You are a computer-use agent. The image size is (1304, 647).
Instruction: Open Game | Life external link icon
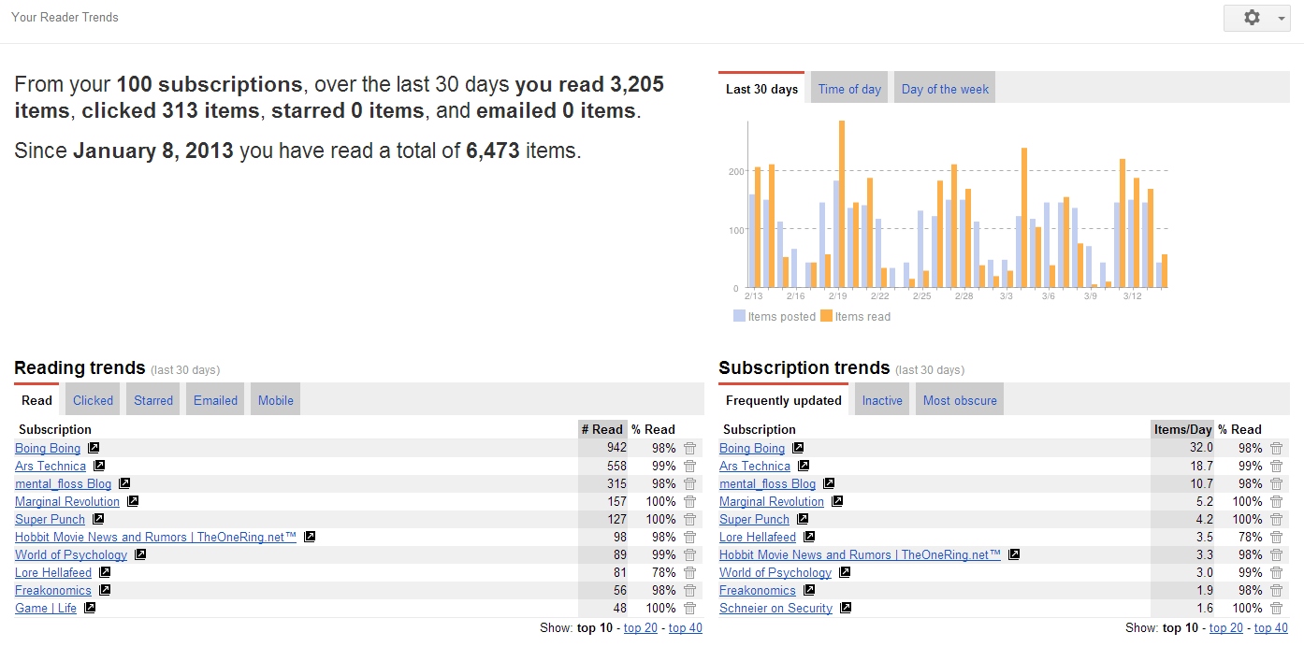pos(90,608)
